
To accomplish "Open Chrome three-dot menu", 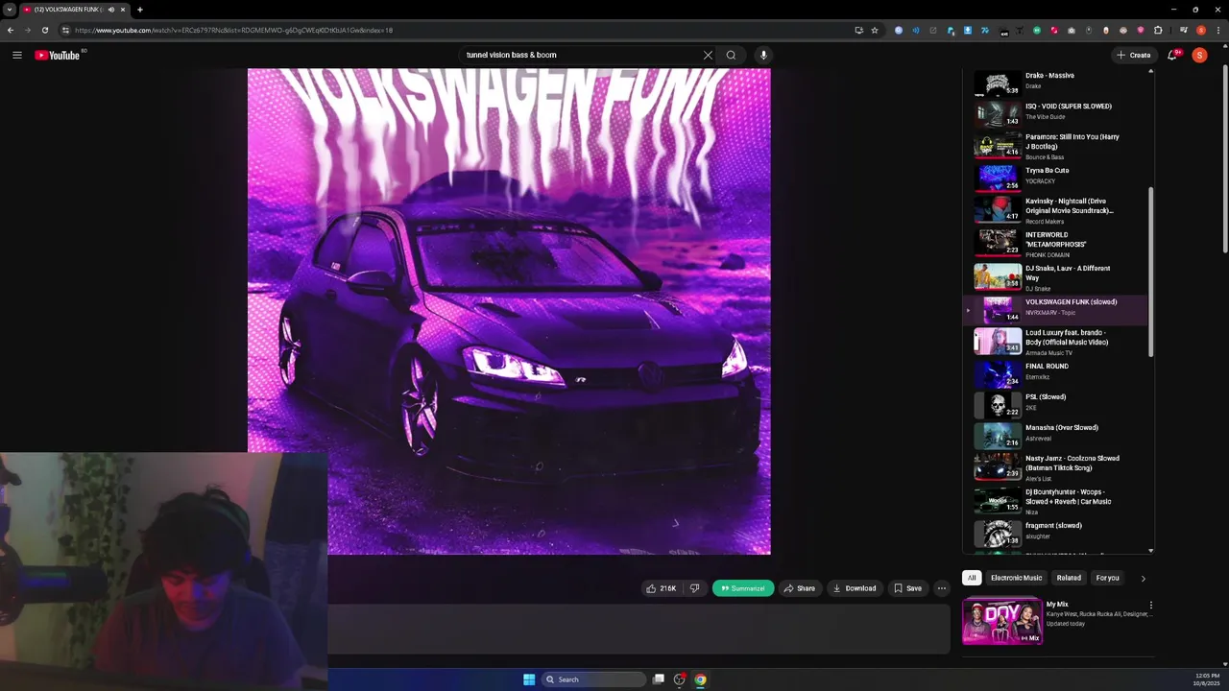I will (1217, 30).
